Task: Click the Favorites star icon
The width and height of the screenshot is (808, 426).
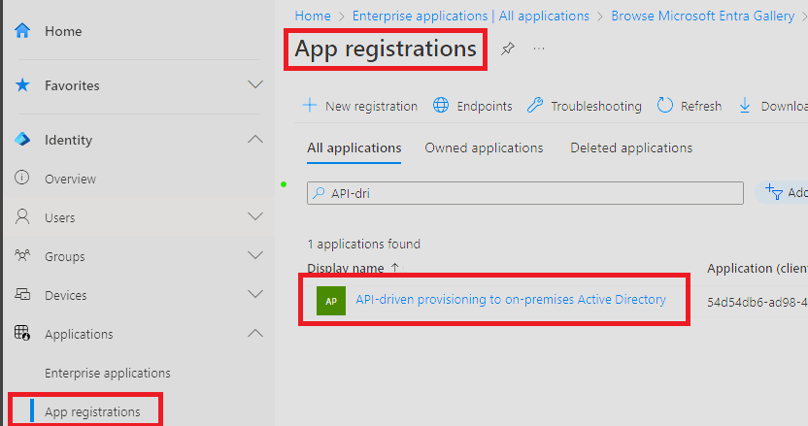Action: tap(22, 85)
